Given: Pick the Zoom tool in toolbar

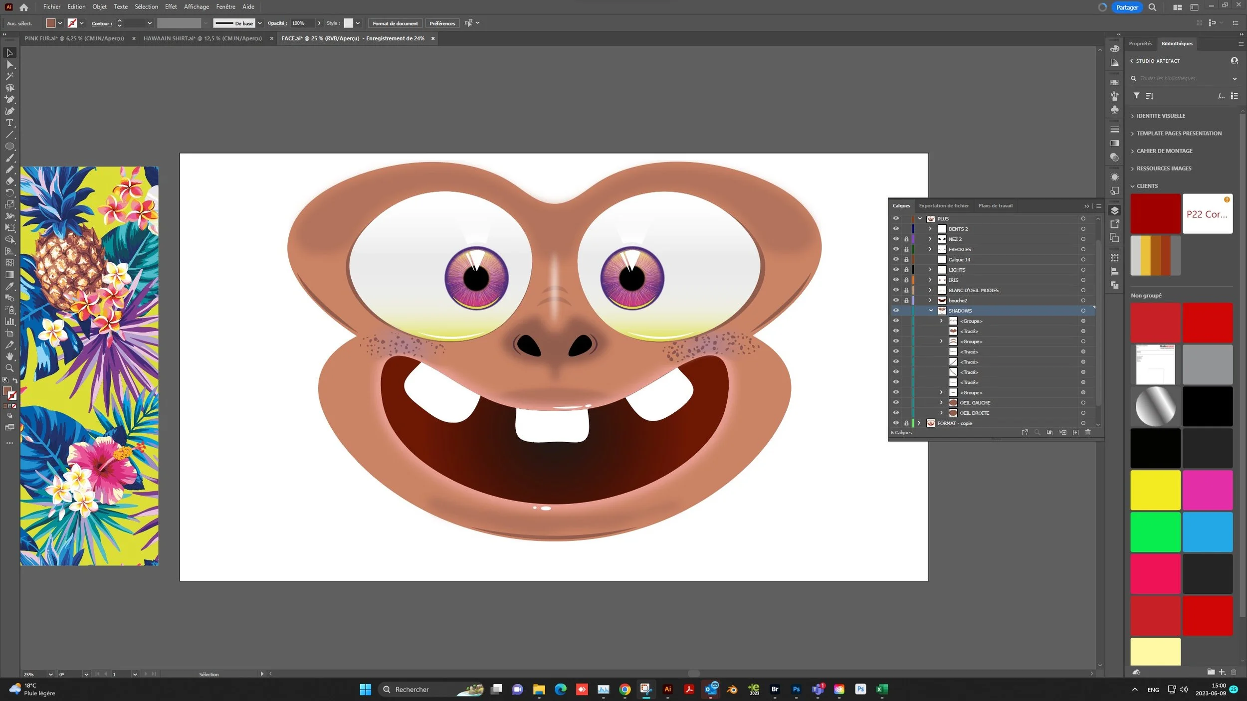Looking at the screenshot, I should click(9, 368).
